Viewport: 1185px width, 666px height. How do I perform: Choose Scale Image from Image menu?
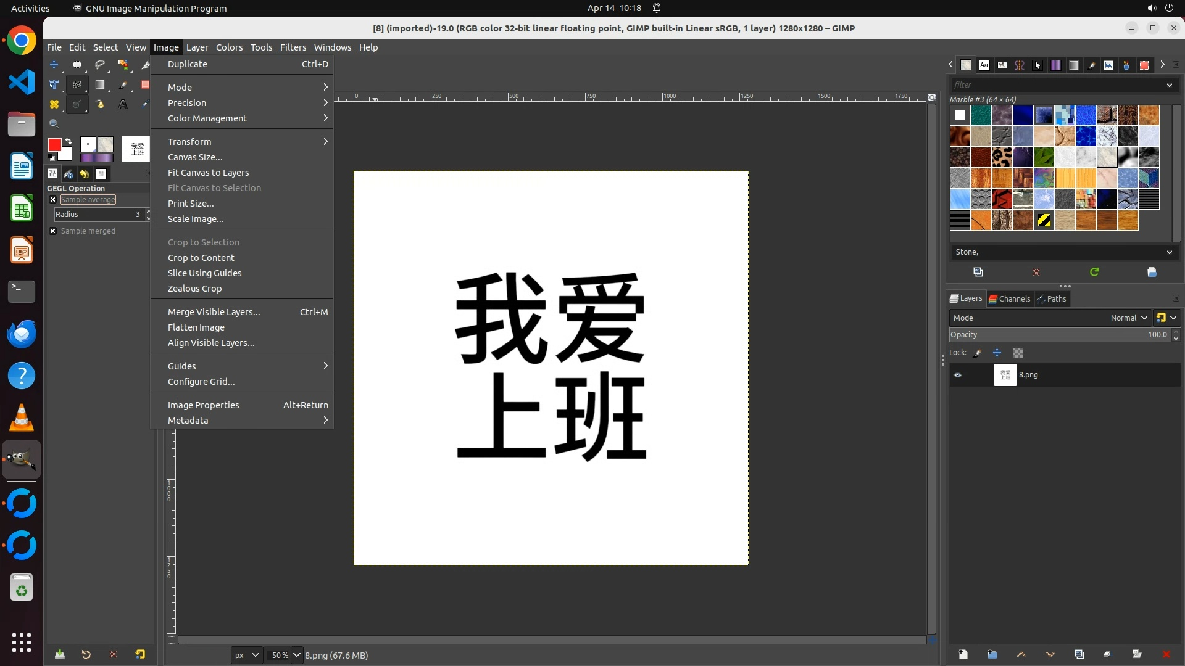[x=196, y=219]
